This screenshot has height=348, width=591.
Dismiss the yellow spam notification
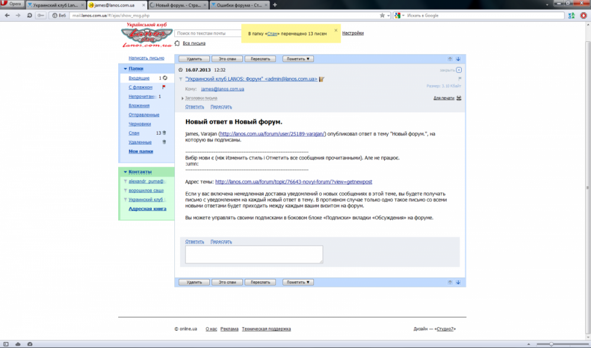click(336, 30)
